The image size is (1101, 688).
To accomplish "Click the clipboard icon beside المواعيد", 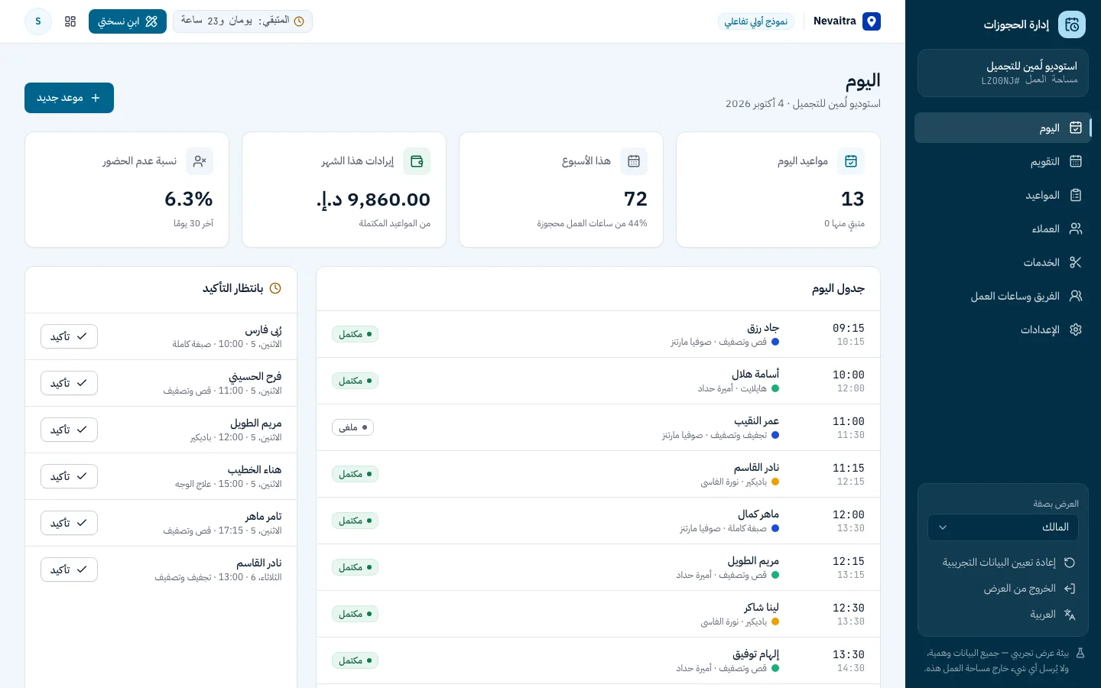I will [1076, 195].
